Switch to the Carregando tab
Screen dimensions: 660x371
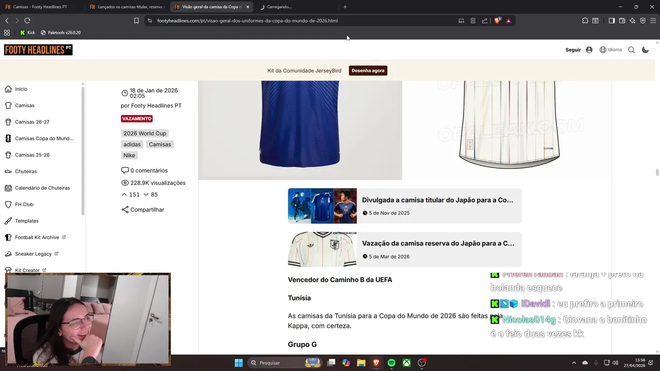296,7
